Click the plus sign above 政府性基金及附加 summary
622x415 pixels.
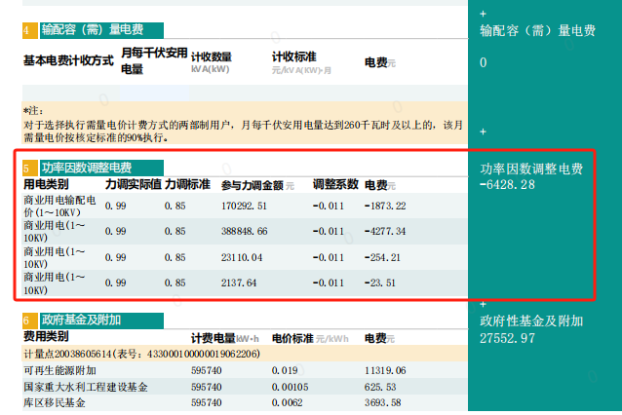pos(484,303)
